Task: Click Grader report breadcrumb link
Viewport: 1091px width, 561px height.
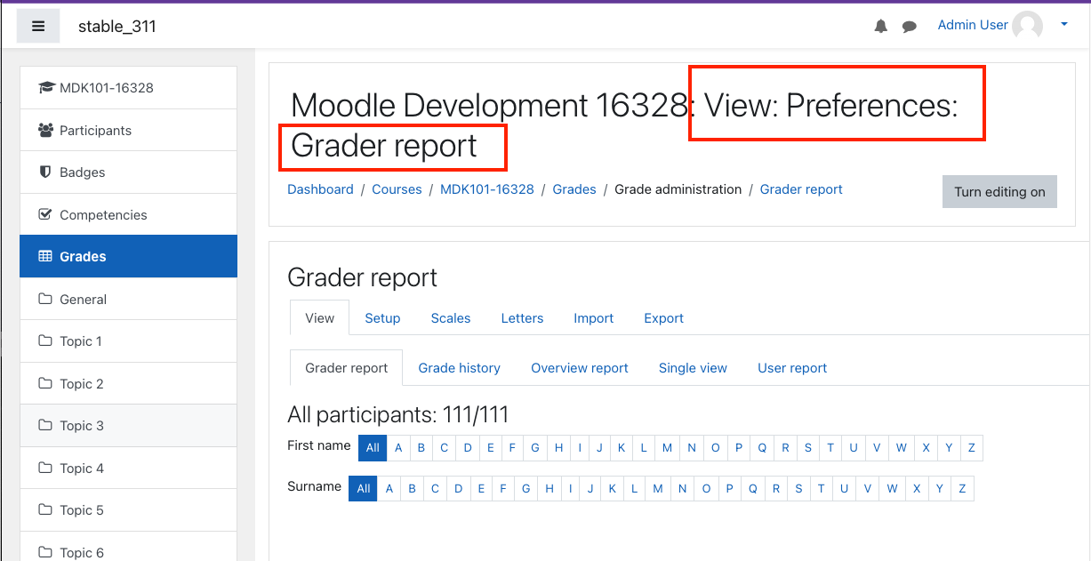Action: click(801, 189)
